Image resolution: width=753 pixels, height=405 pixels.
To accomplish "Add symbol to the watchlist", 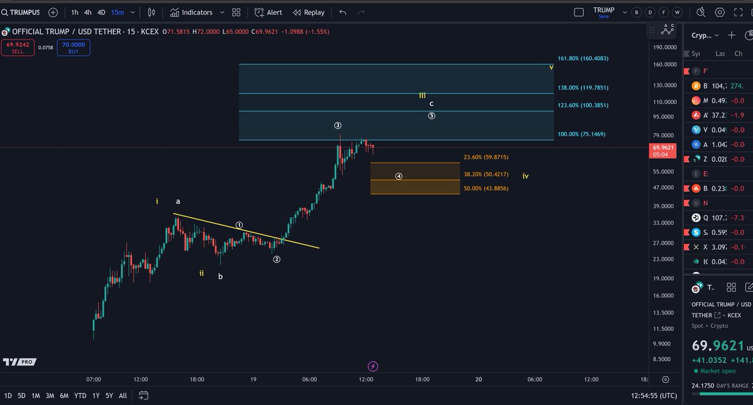I will [731, 36].
